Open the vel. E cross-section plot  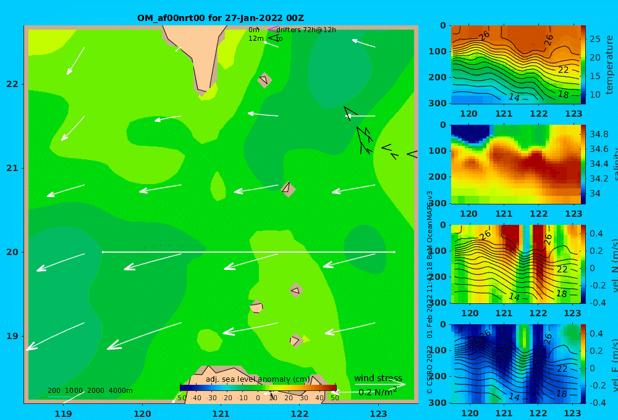[x=515, y=364]
